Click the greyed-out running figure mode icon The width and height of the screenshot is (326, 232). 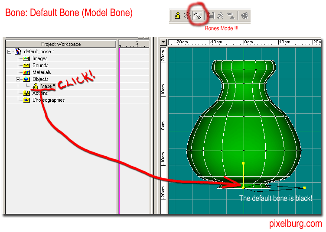pos(221,16)
